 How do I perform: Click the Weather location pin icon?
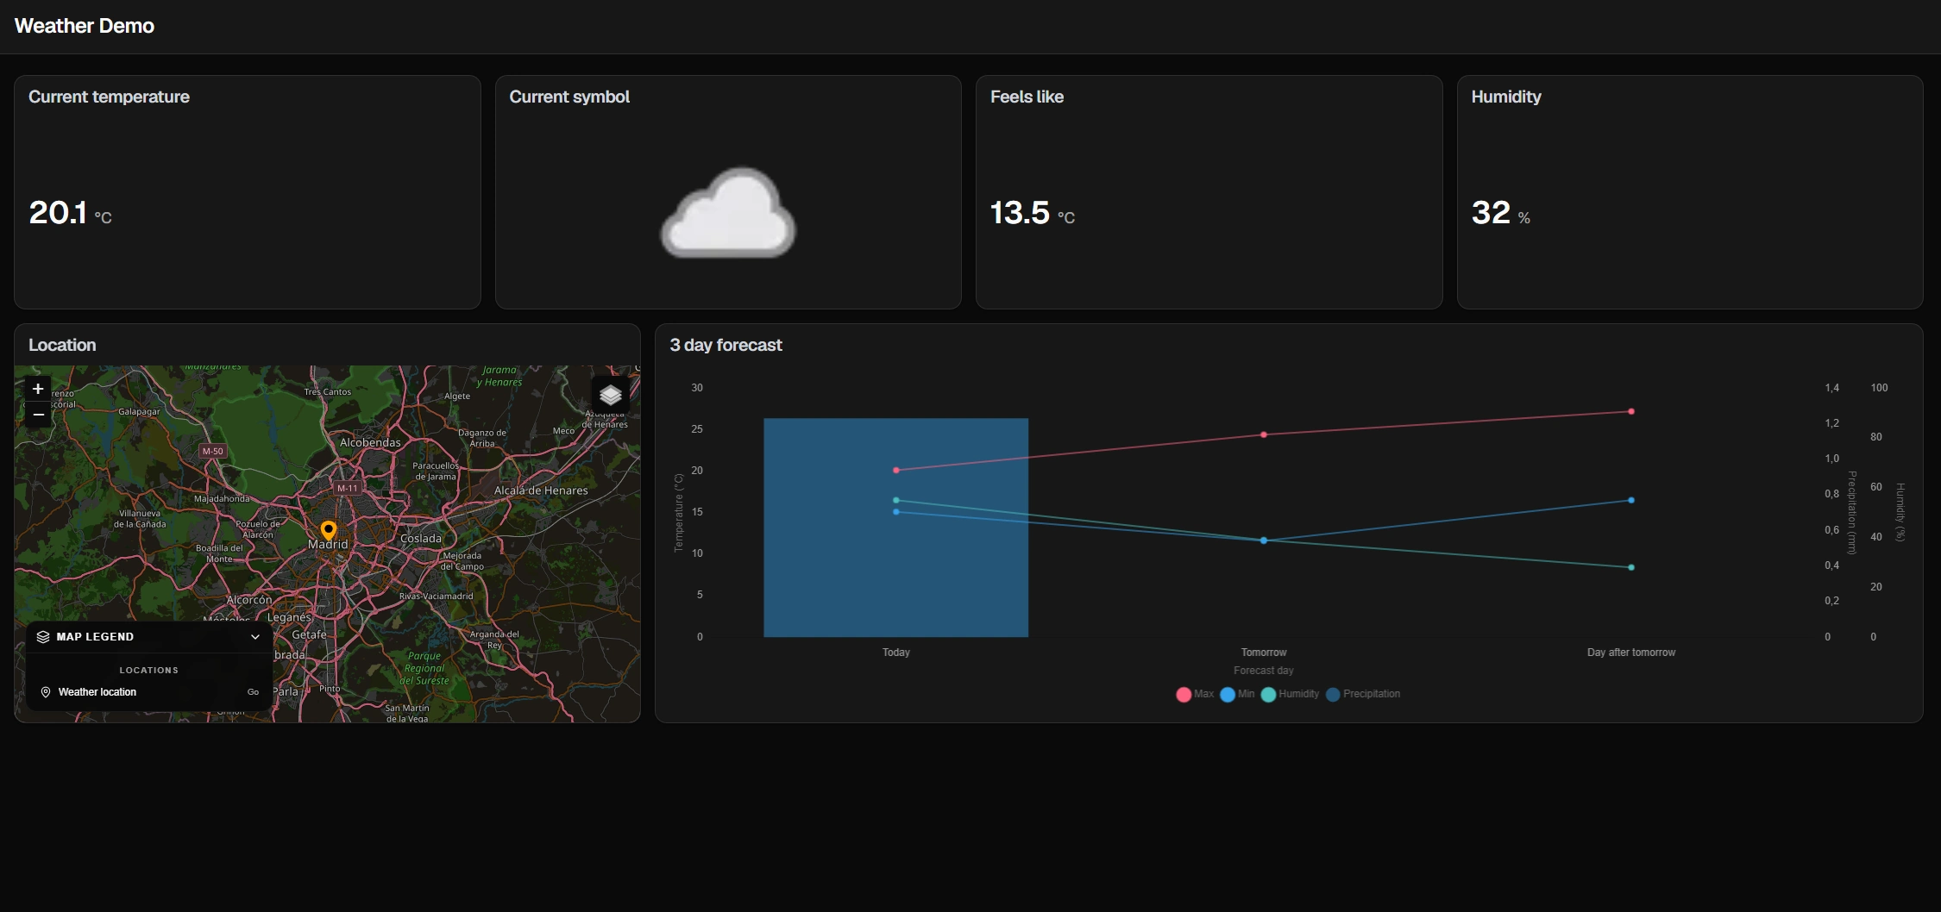coord(46,692)
